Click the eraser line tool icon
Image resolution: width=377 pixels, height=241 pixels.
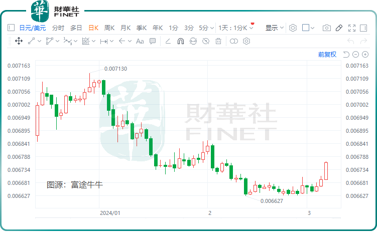click(168, 41)
